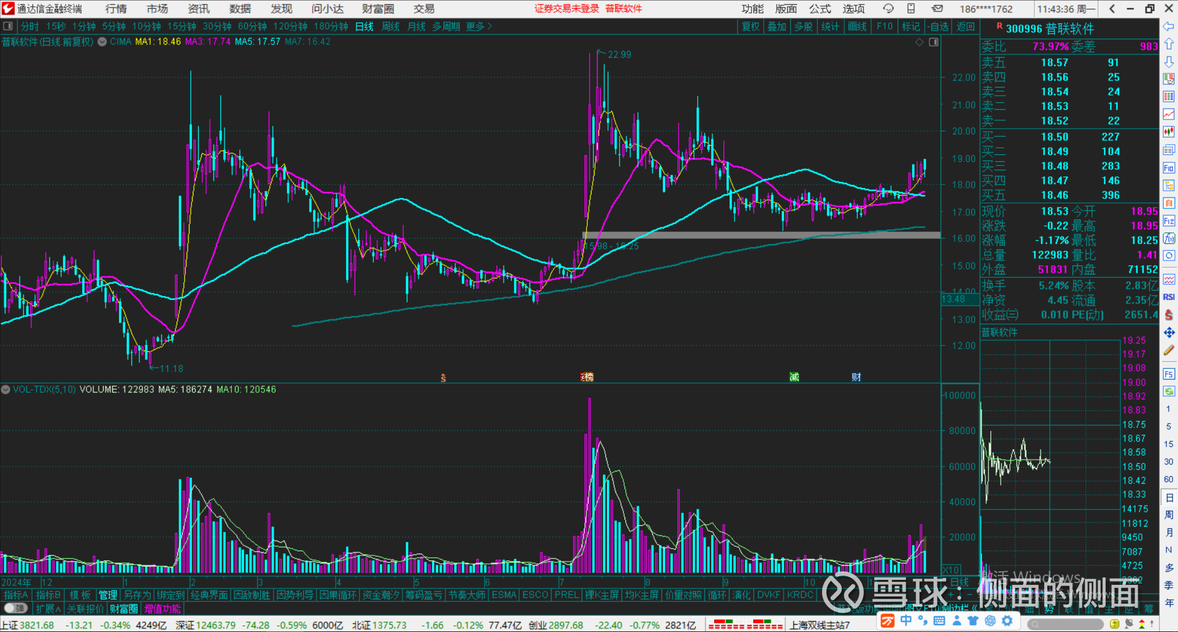Click the up arrow icon in right sidebar

[1169, 44]
